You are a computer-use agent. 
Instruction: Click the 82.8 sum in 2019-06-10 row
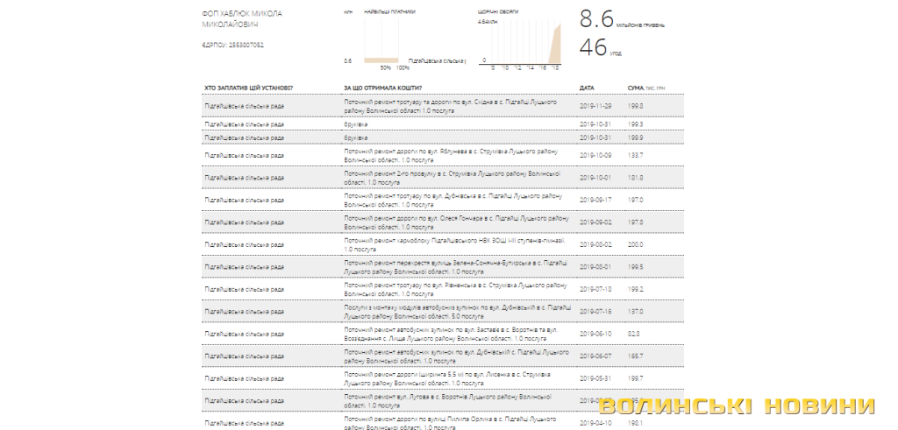634,334
